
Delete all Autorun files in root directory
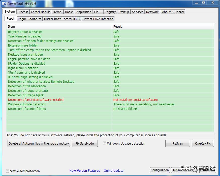point(39,143)
